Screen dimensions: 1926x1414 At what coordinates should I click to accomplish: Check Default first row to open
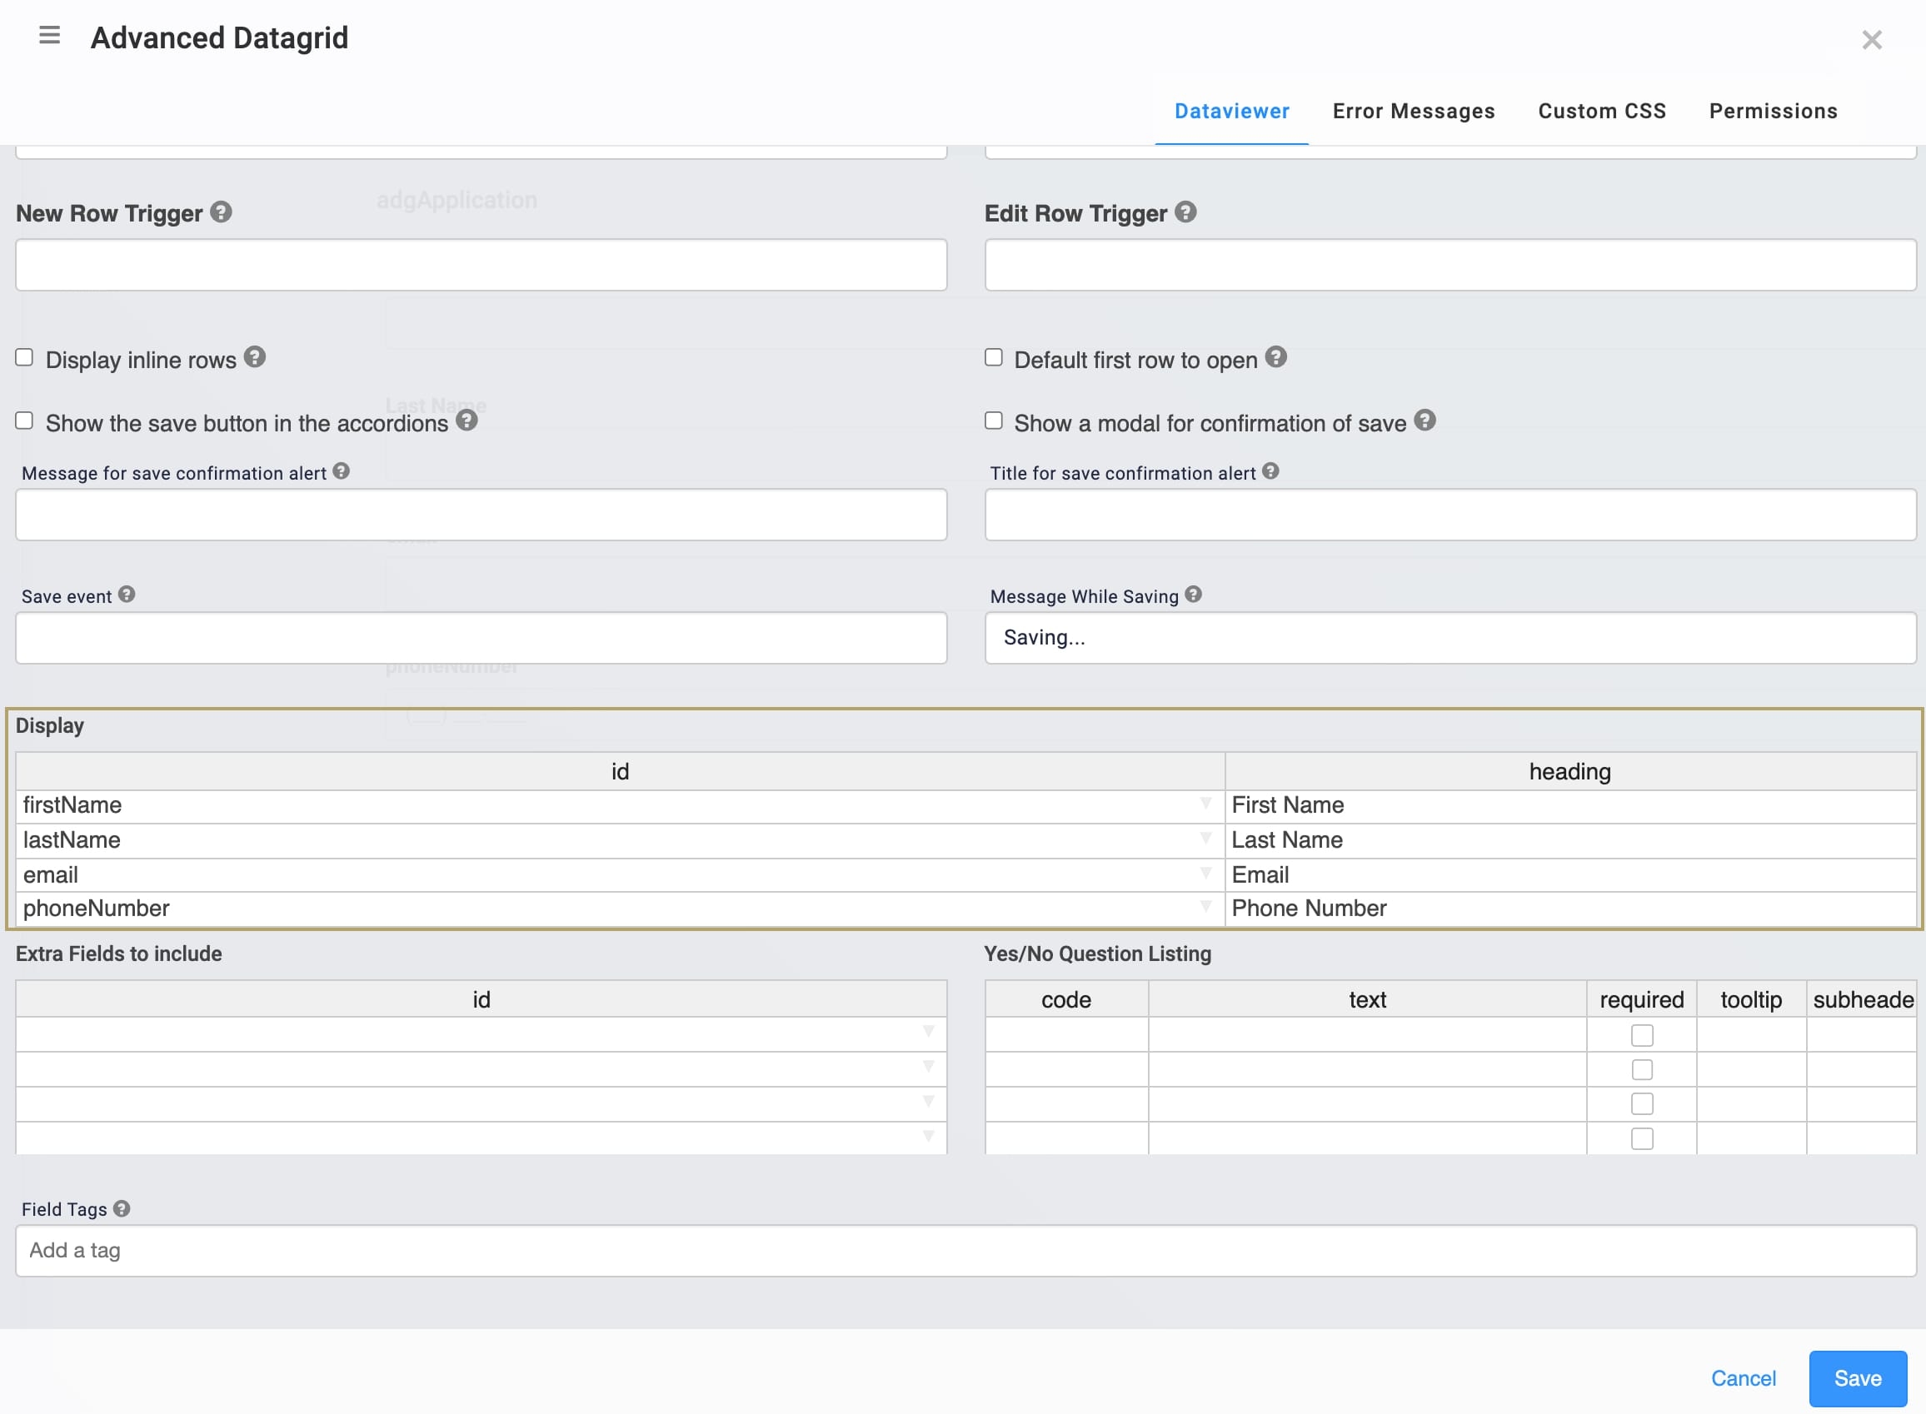(993, 357)
